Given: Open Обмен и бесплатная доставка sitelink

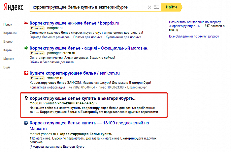Looking at the screenshot, I should (51, 62).
